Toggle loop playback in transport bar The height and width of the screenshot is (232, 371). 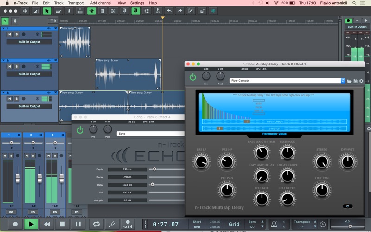[96, 224]
